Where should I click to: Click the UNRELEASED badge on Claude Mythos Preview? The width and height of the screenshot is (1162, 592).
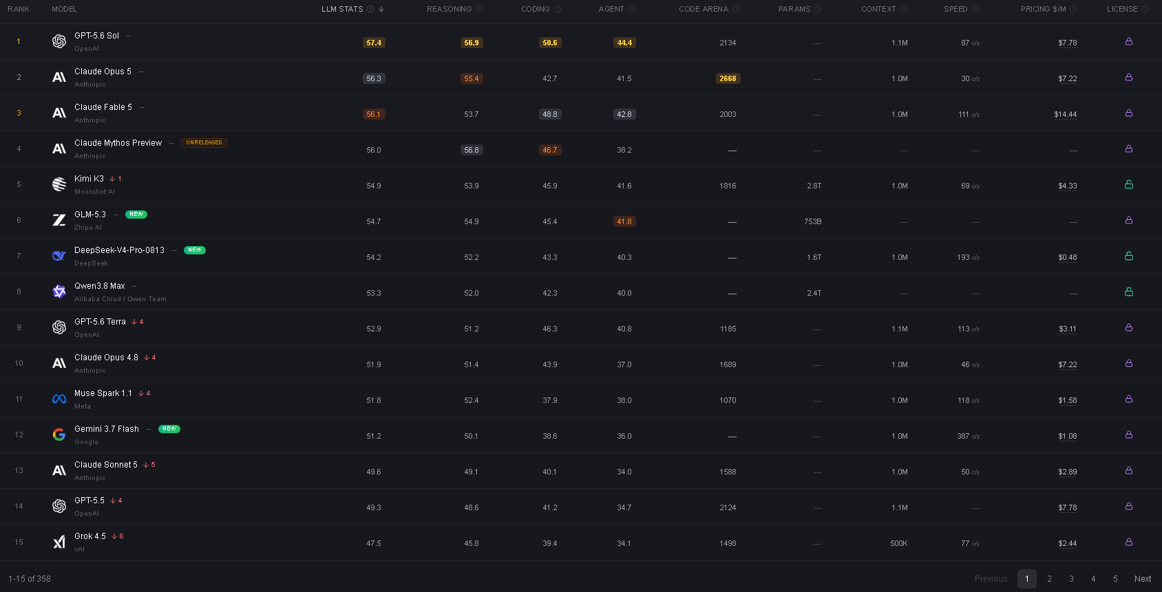(204, 143)
